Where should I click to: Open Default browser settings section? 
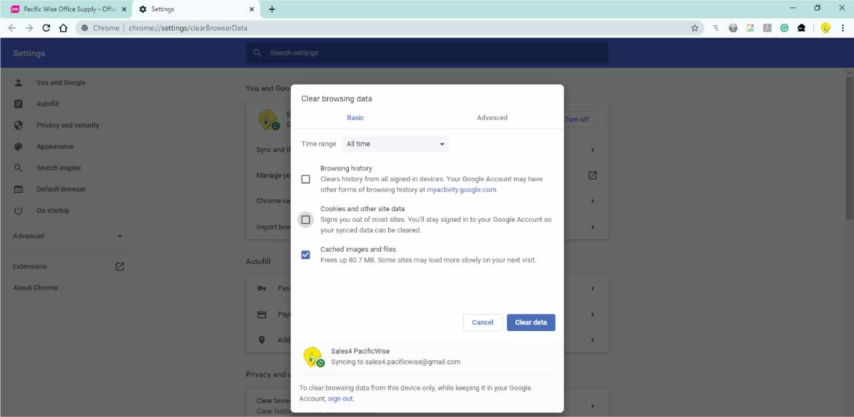[x=61, y=189]
